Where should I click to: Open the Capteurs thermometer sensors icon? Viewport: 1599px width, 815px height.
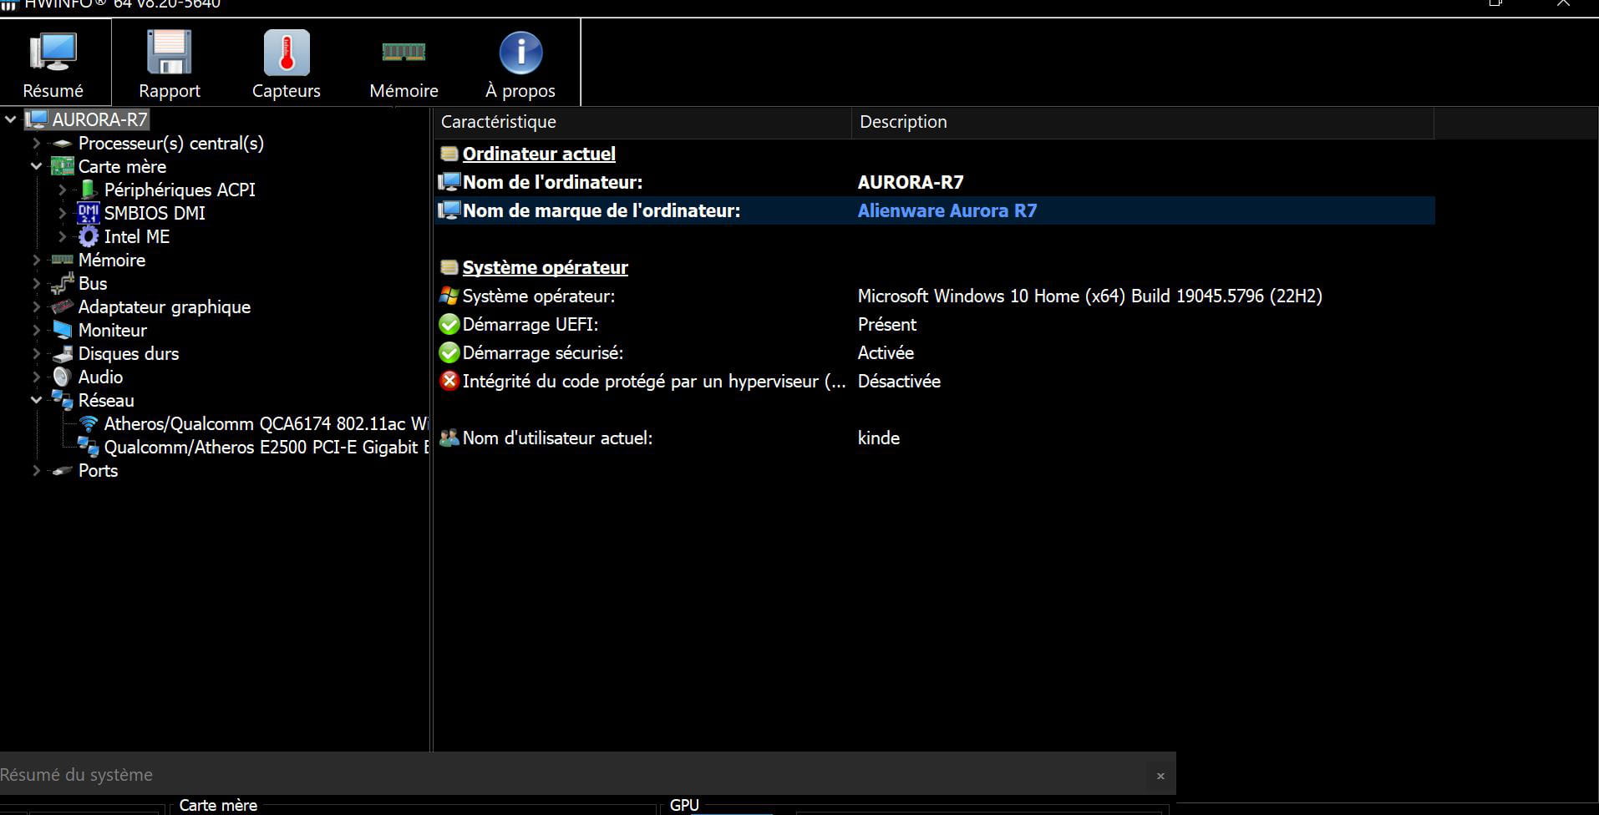pos(287,52)
